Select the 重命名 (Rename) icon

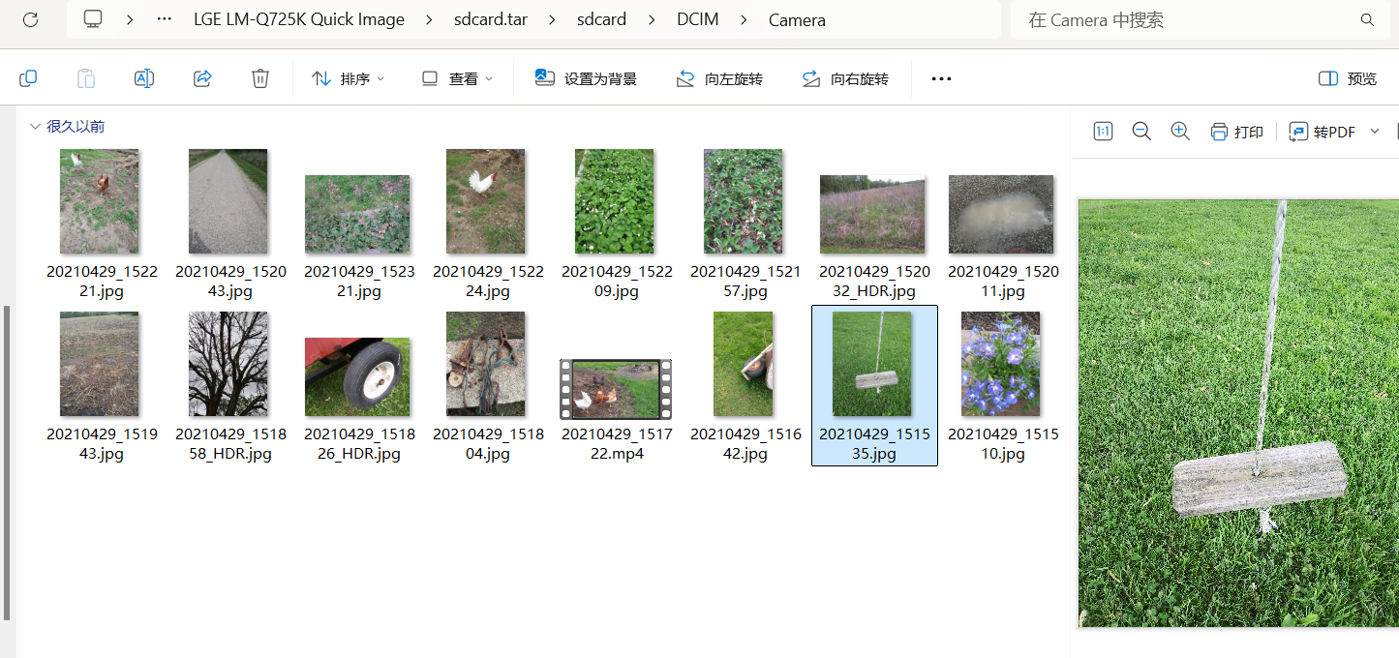pyautogui.click(x=143, y=77)
